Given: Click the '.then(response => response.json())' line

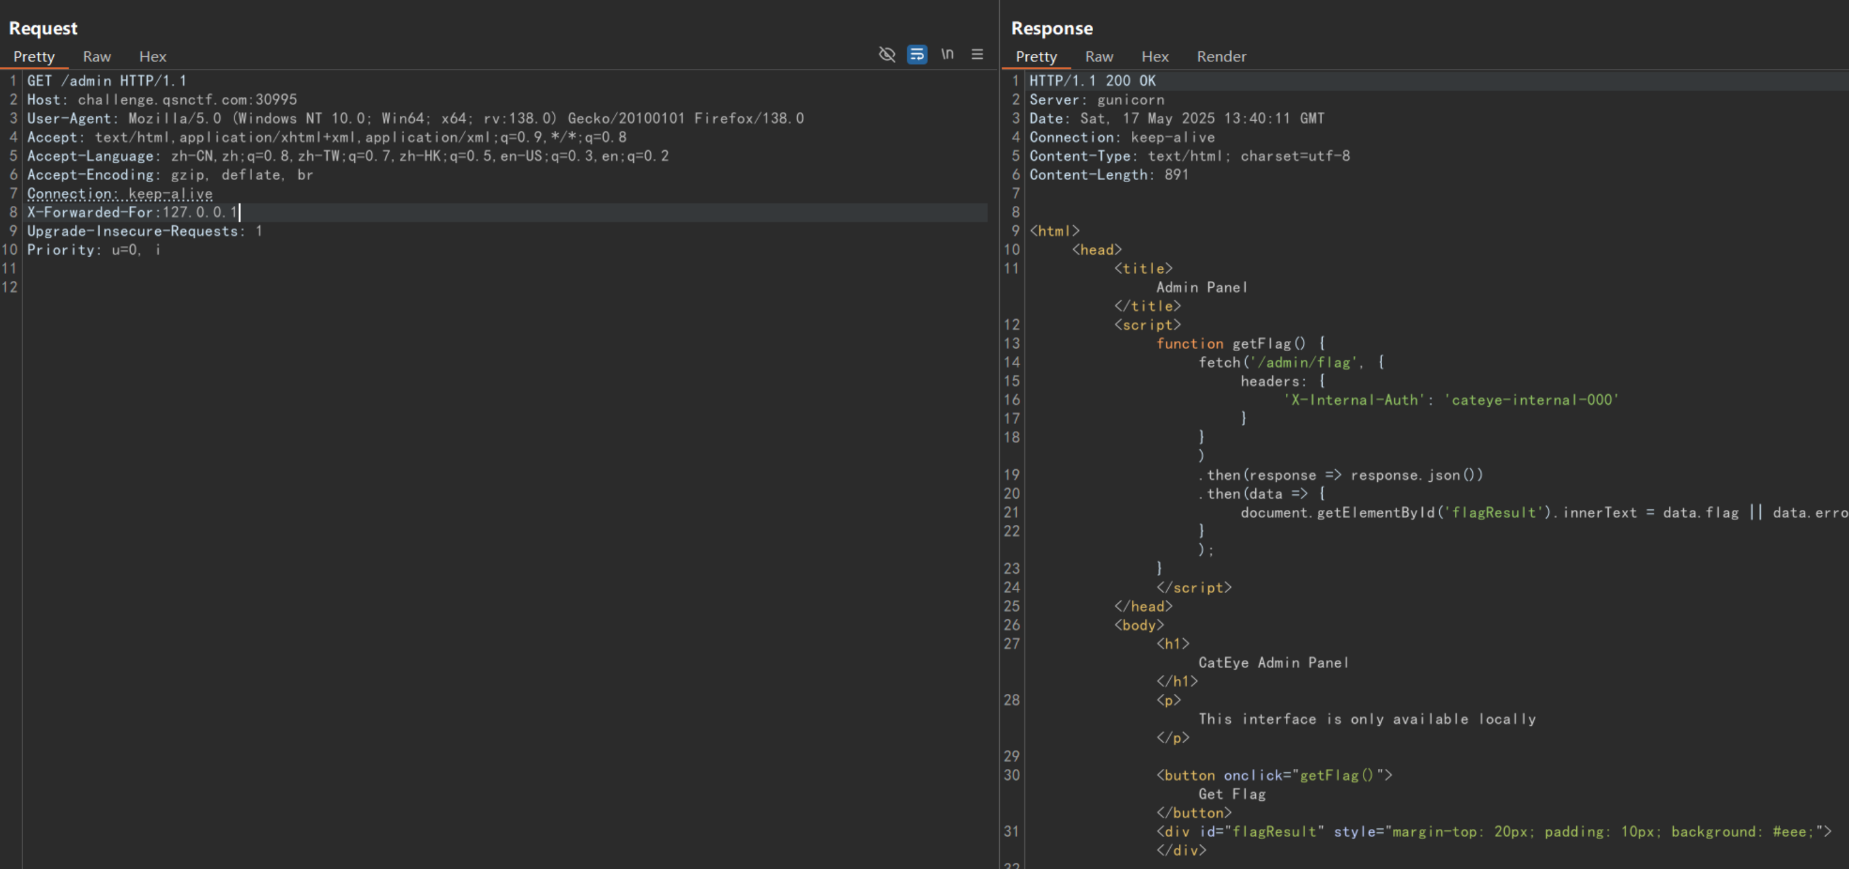Looking at the screenshot, I should point(1341,474).
